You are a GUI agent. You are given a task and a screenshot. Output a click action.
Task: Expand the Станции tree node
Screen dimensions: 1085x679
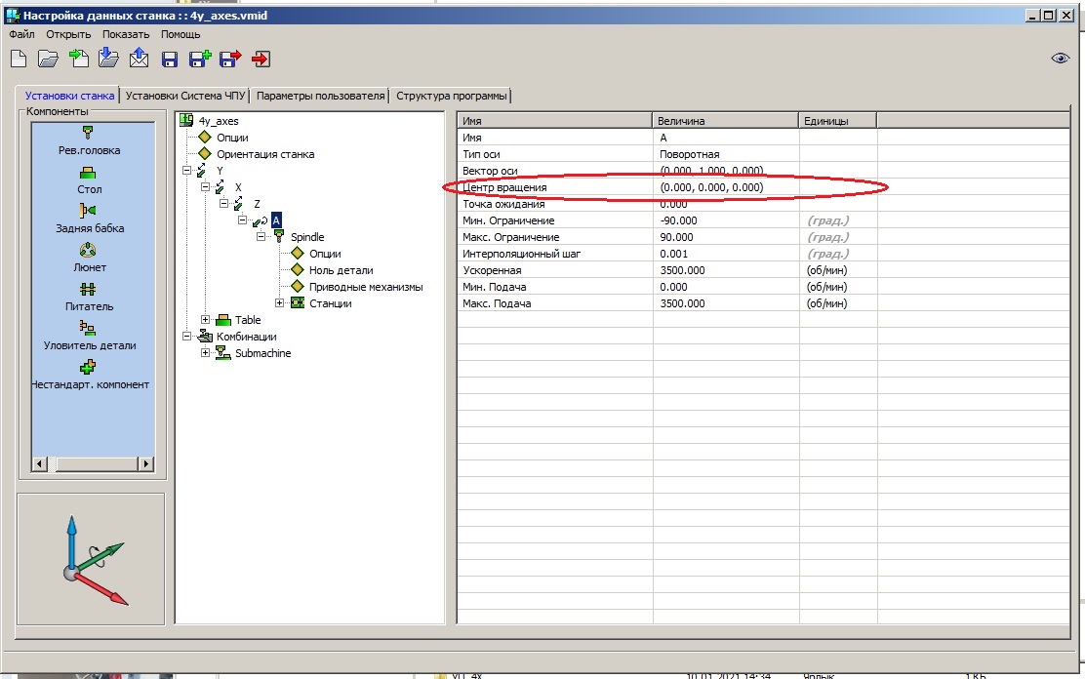[x=280, y=303]
